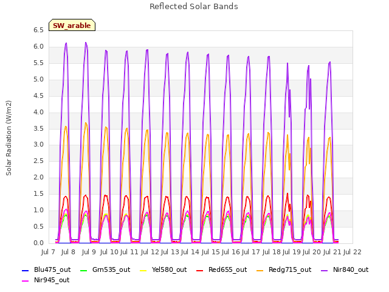The width and height of the screenshot is (389, 292).
Task: Click the Jul 13 x-axis label
Action: click(x=170, y=252)
